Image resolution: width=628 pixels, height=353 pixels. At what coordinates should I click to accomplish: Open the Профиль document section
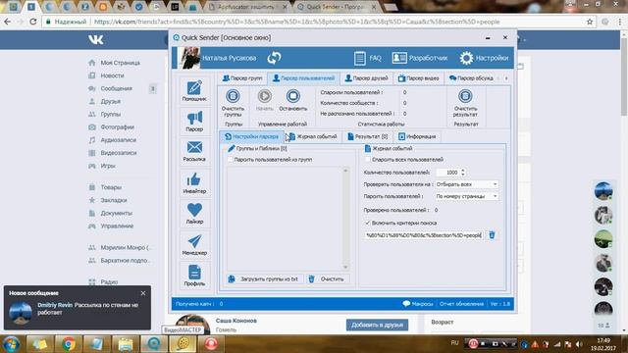pyautogui.click(x=194, y=275)
